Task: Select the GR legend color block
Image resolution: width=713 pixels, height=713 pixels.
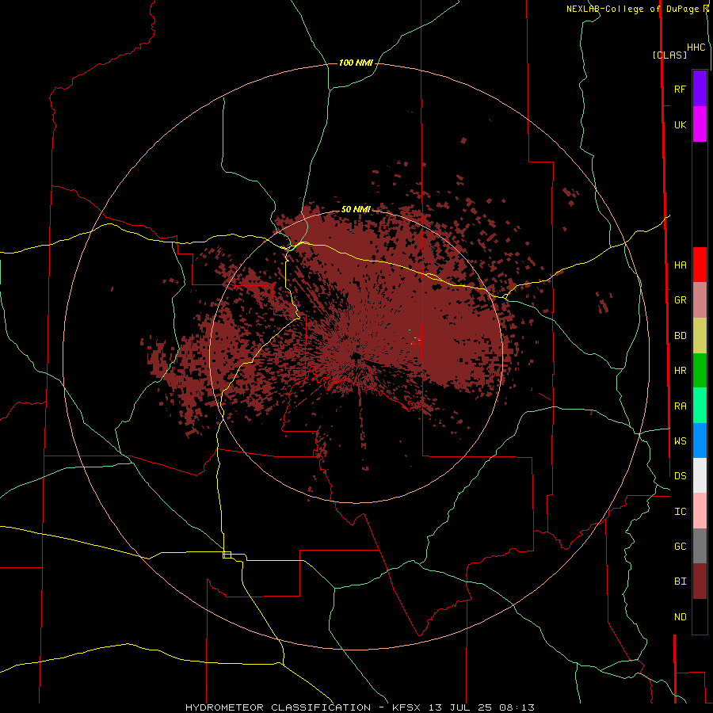Action: pos(700,300)
